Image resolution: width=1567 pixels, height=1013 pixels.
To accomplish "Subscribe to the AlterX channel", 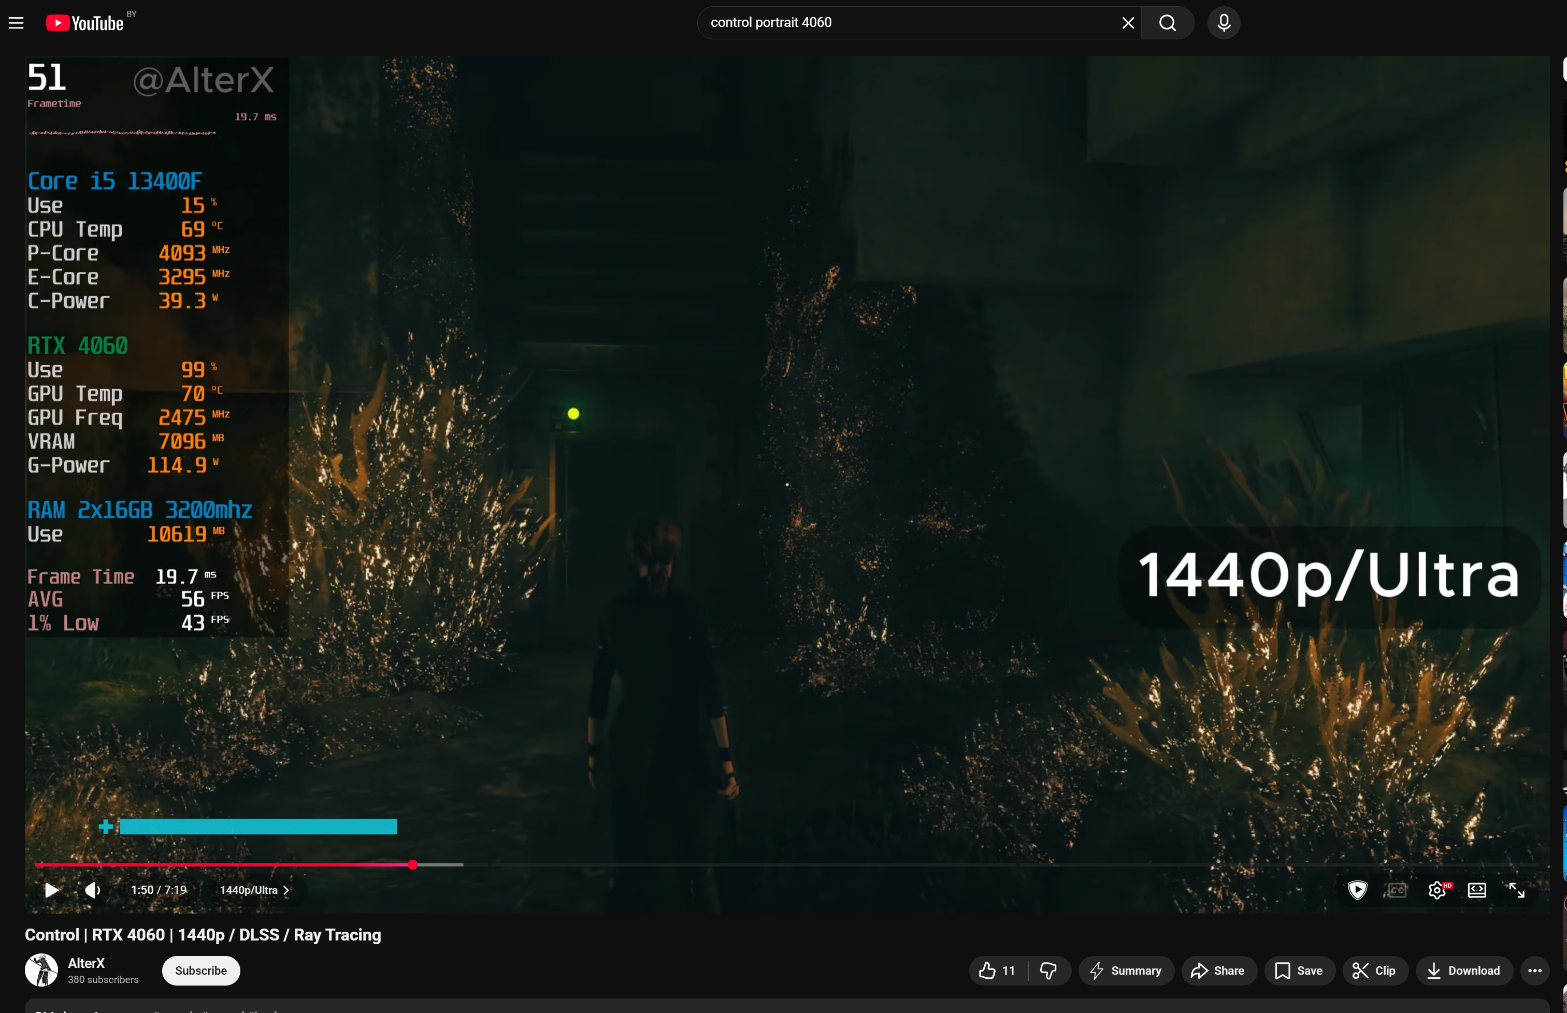I will (200, 970).
